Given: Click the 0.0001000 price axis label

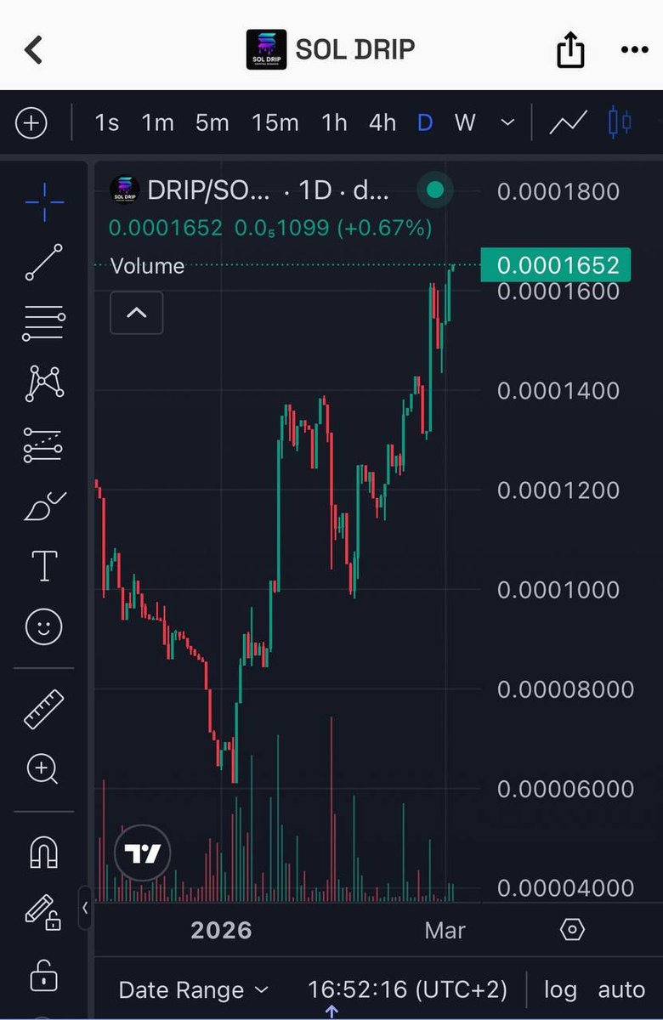Looking at the screenshot, I should [558, 589].
